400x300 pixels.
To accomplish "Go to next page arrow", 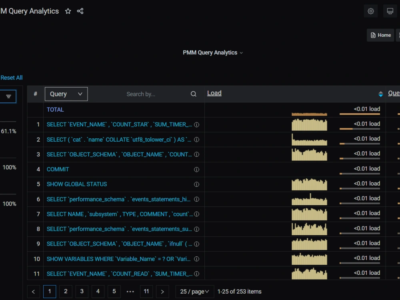I will click(x=162, y=292).
